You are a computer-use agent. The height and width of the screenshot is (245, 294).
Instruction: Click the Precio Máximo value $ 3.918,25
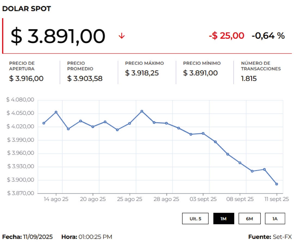pos(142,73)
